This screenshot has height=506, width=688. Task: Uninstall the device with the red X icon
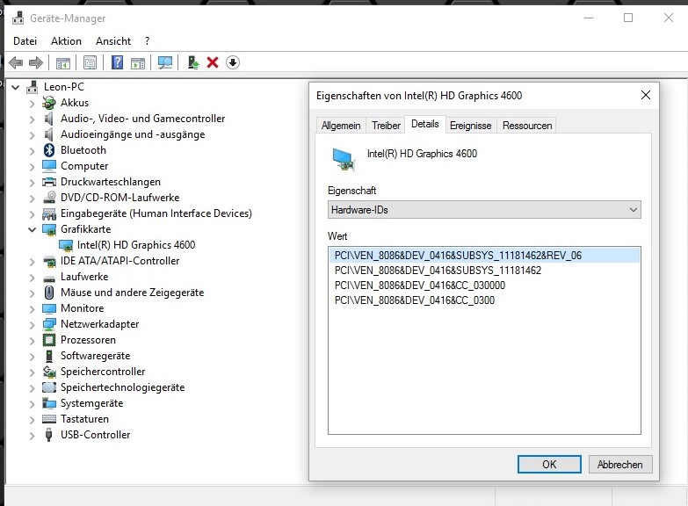tap(213, 62)
